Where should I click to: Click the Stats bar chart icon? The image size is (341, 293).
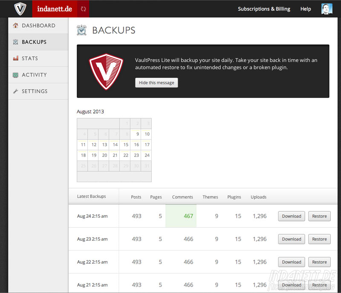tap(15, 58)
